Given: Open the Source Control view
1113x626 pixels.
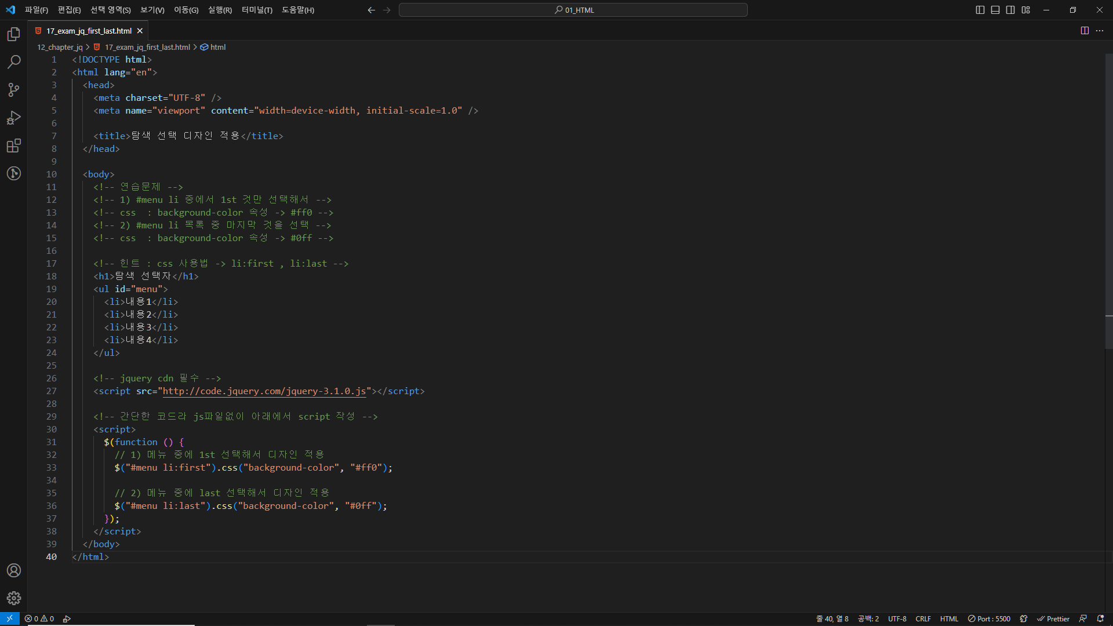Looking at the screenshot, I should tap(14, 90).
